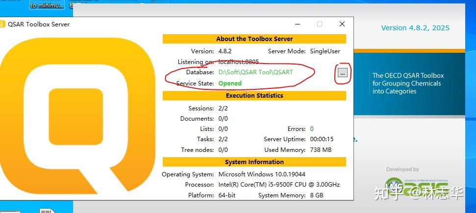The image size is (476, 213).
Task: Click the Tree nodes value 0/0
Action: pos(223,150)
